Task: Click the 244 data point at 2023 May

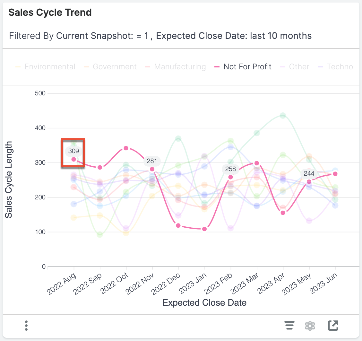Action: pyautogui.click(x=309, y=174)
